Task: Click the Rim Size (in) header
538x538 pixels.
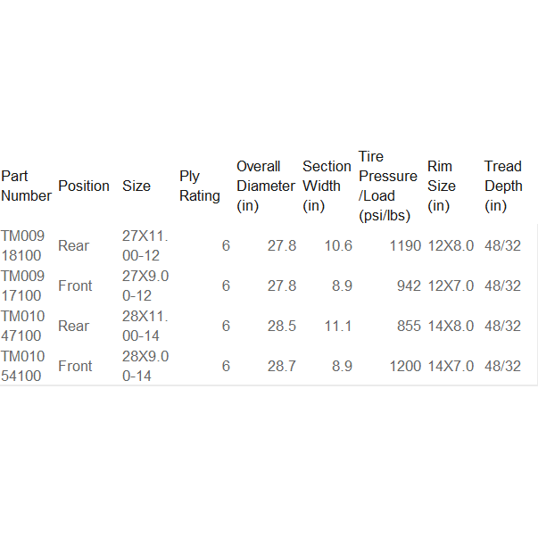Action: pos(442,186)
